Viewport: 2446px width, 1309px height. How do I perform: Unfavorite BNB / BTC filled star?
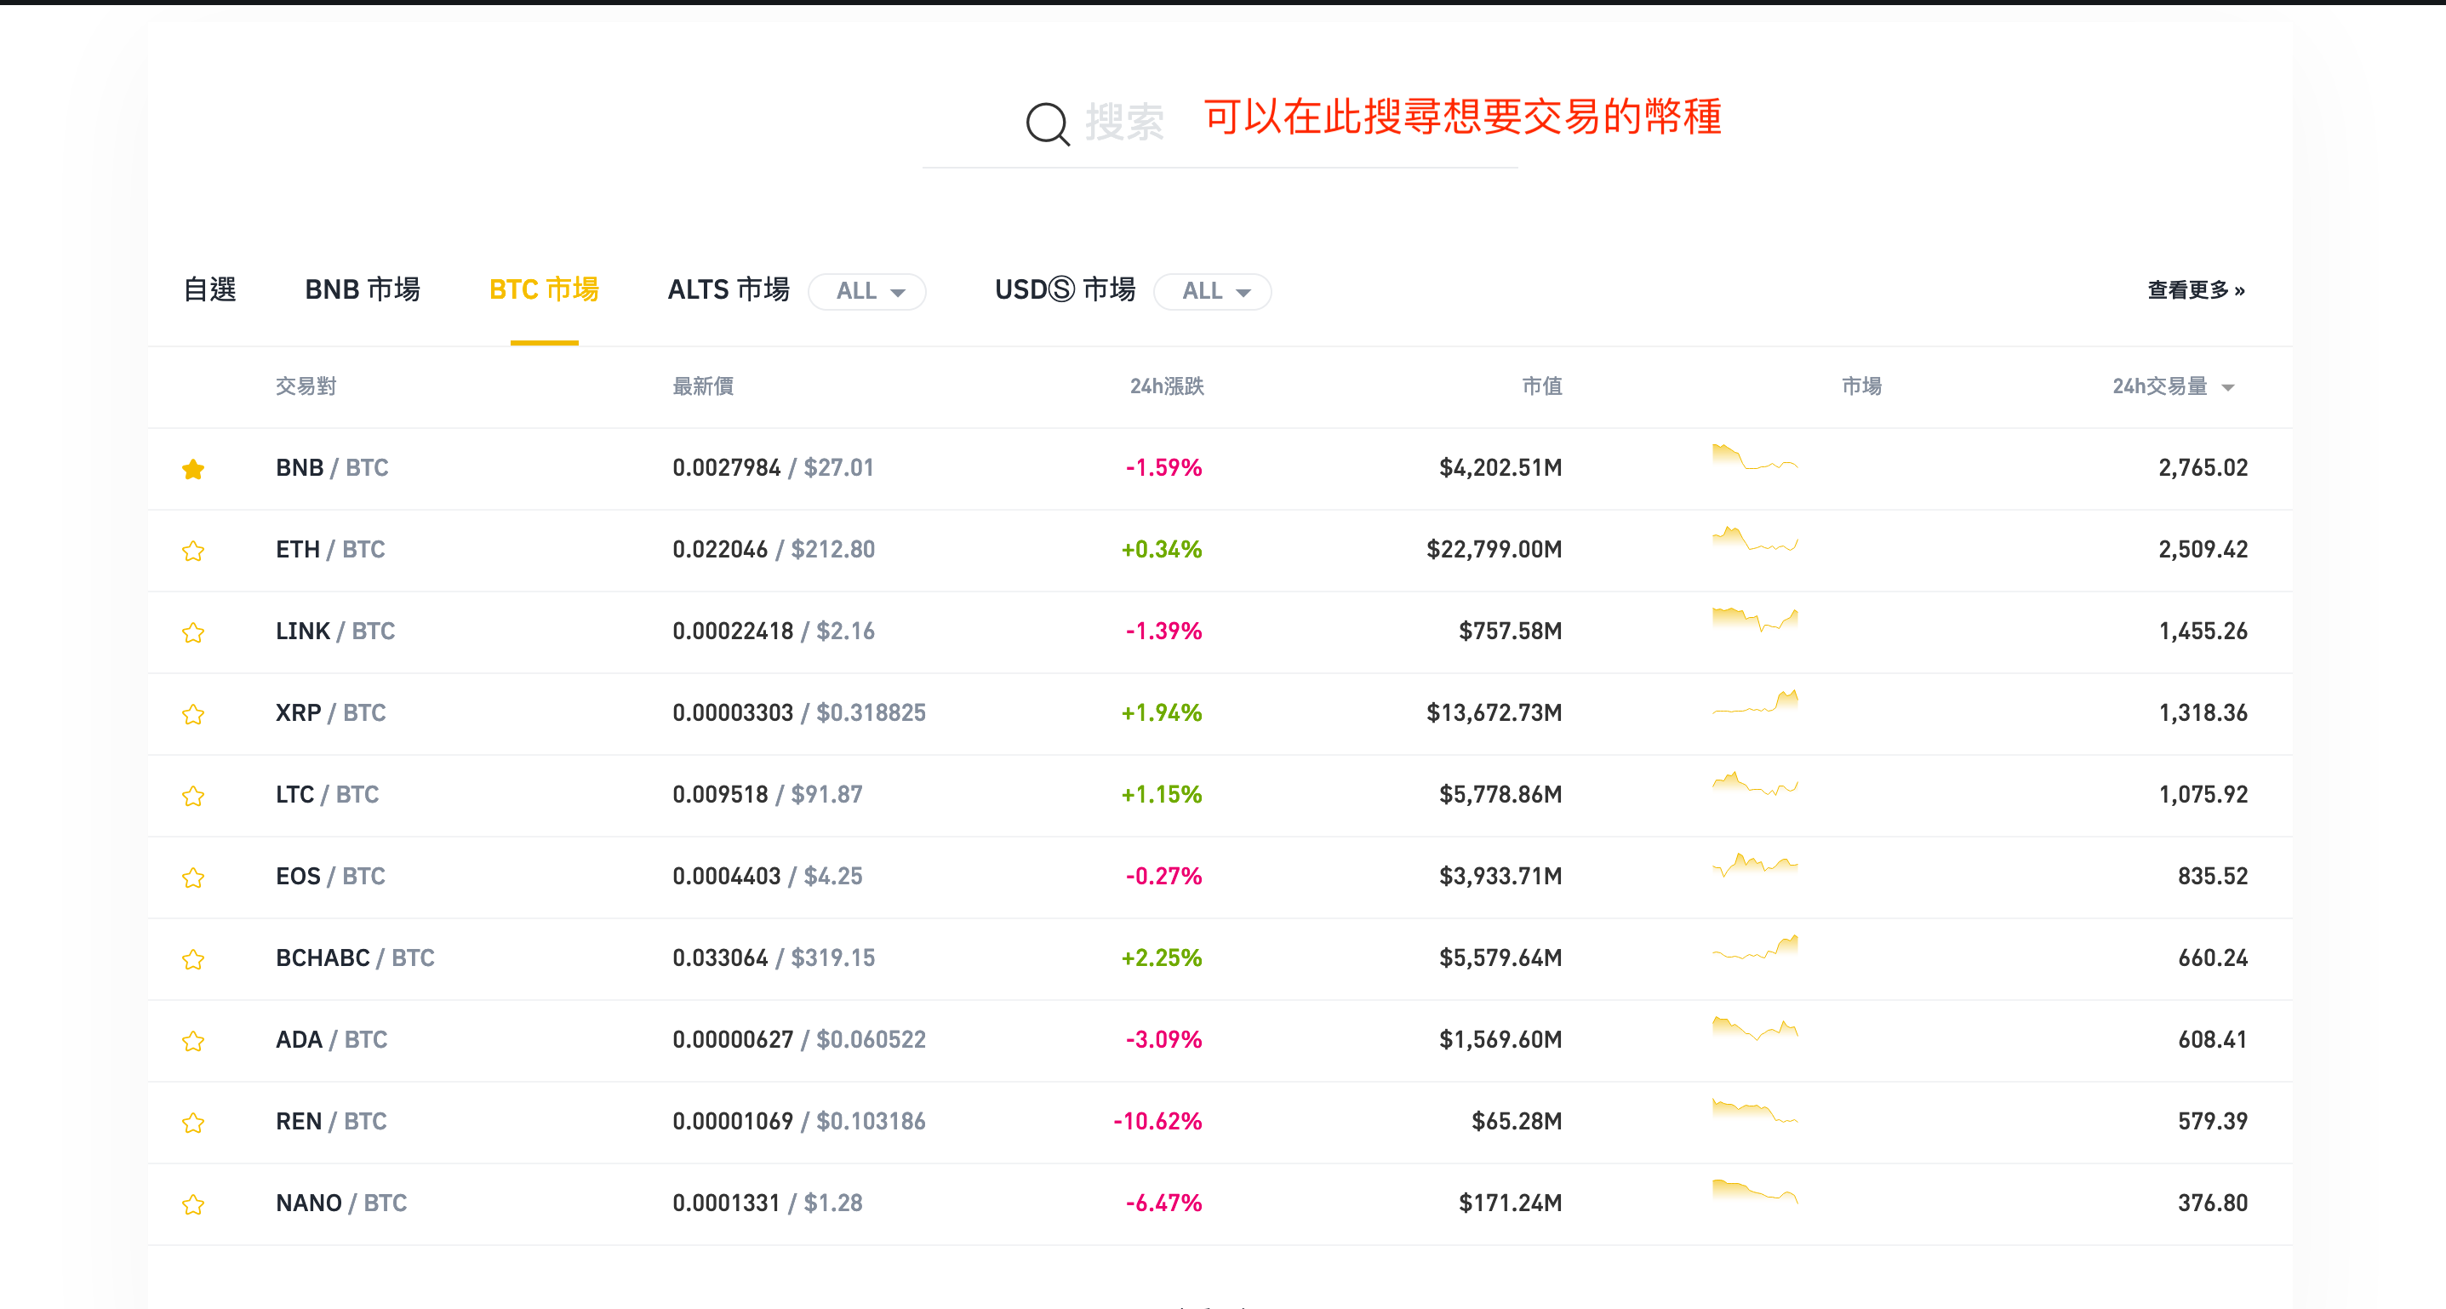[x=194, y=469]
